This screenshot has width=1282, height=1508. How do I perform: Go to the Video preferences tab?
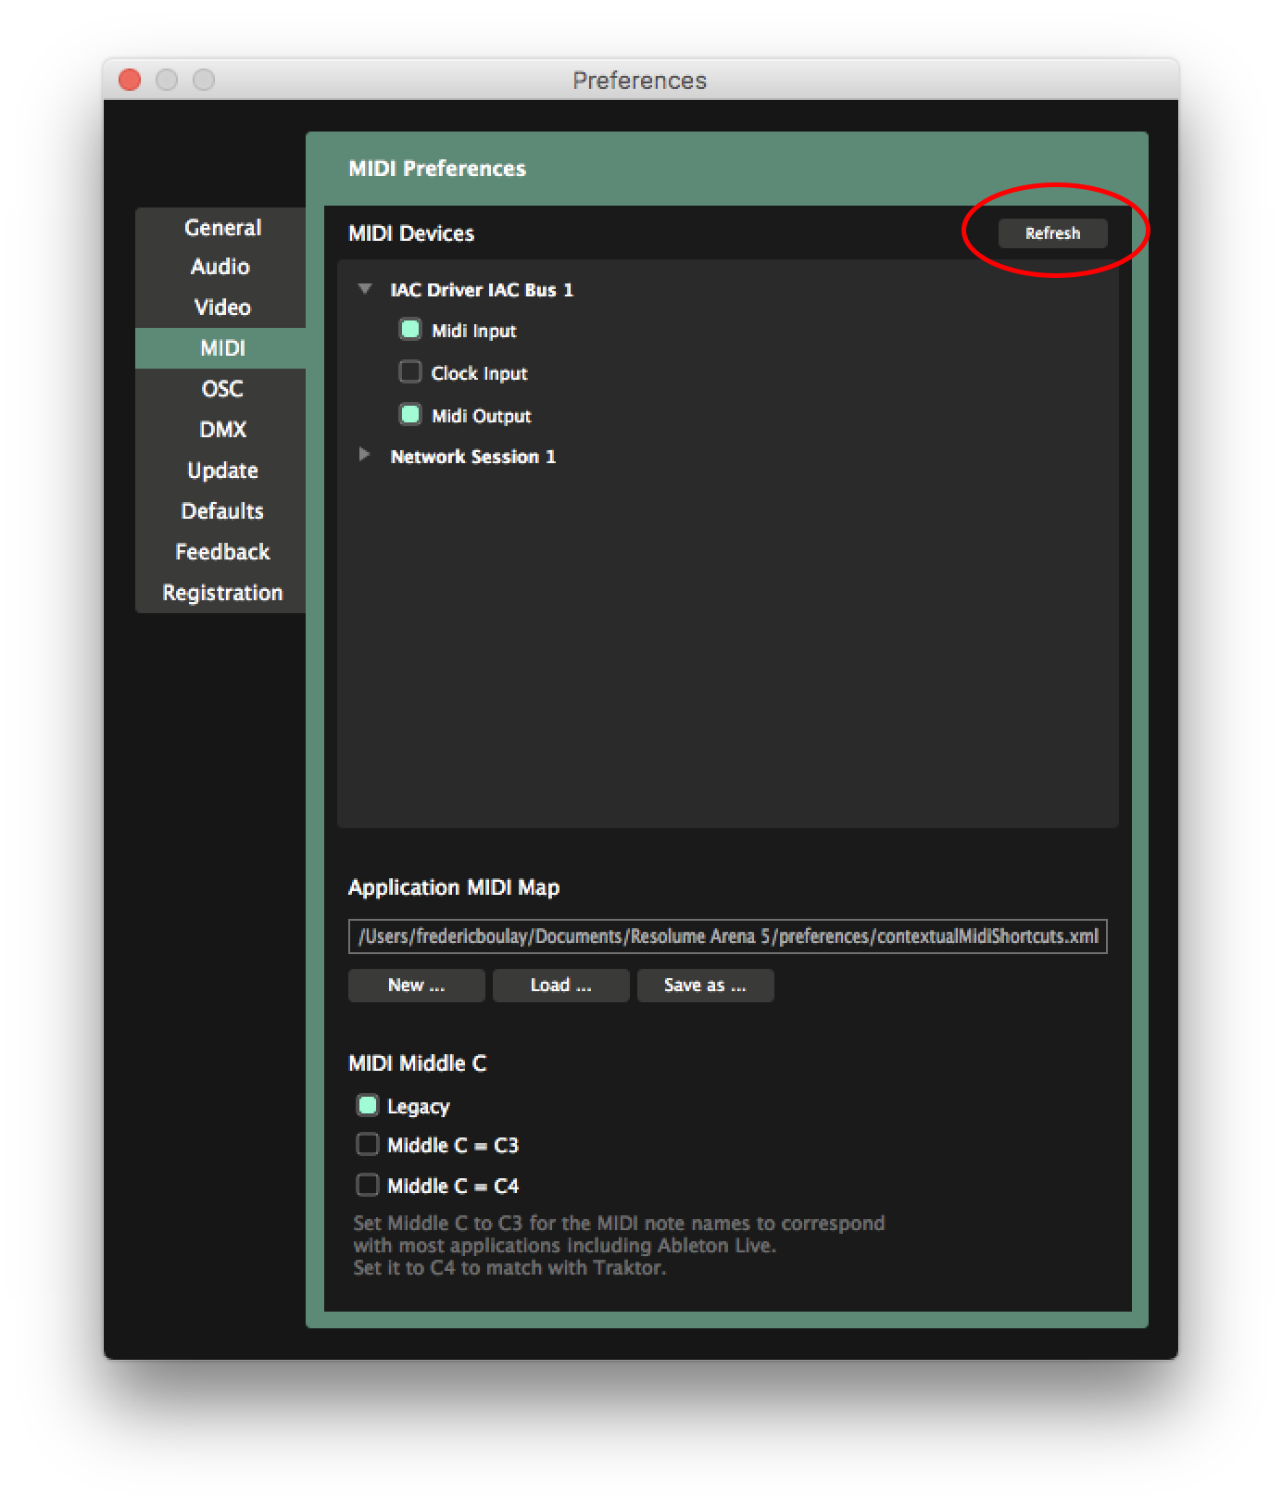pos(222,308)
